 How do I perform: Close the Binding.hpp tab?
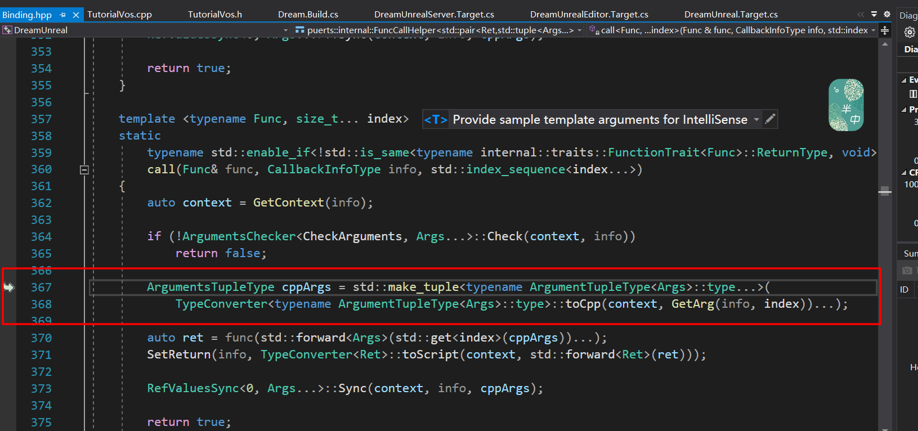(x=76, y=15)
